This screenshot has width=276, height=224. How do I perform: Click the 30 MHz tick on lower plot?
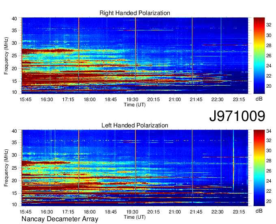point(14,155)
